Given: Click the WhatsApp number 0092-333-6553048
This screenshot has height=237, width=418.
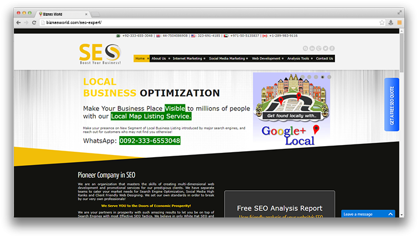Looking at the screenshot, I should tap(149, 141).
